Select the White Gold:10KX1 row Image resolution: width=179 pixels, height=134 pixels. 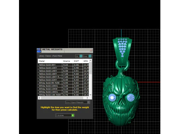point(63,86)
